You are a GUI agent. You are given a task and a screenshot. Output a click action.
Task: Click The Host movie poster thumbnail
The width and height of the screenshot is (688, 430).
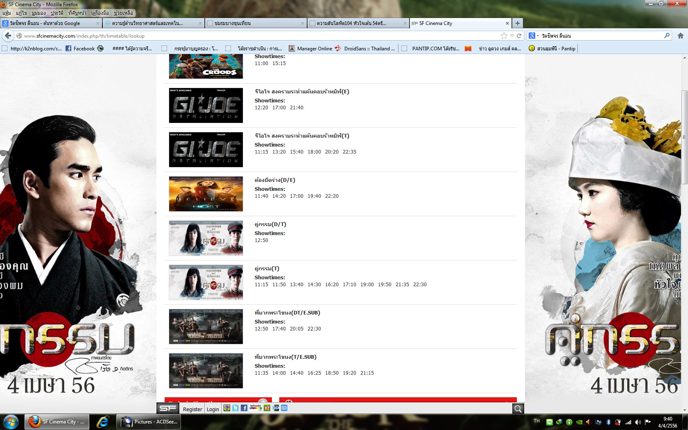206,194
